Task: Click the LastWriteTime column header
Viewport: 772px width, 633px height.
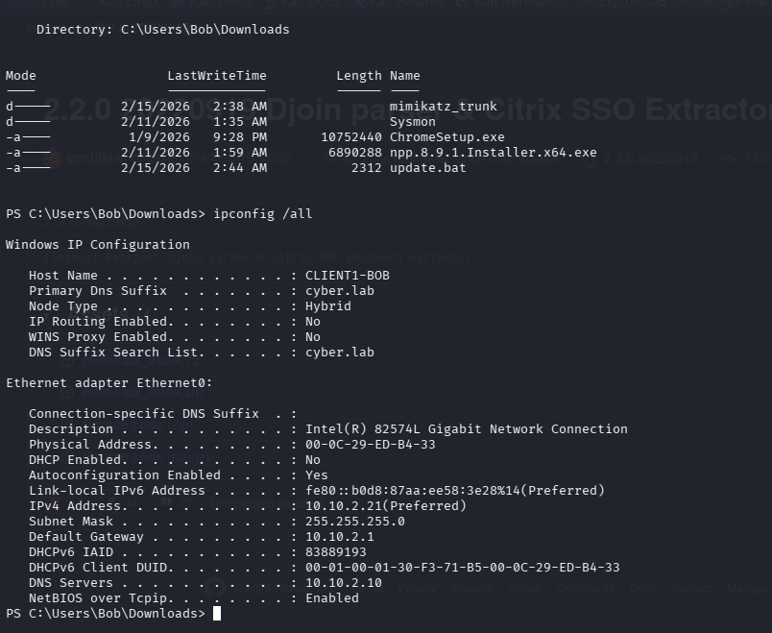Action: coord(217,76)
